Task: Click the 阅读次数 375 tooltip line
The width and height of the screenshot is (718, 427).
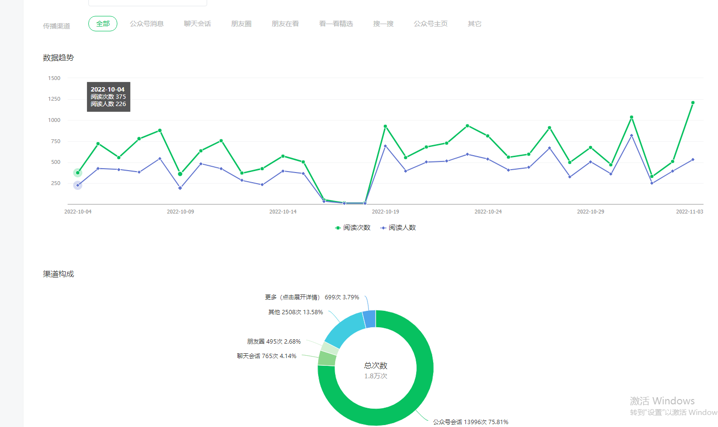Action: click(108, 97)
